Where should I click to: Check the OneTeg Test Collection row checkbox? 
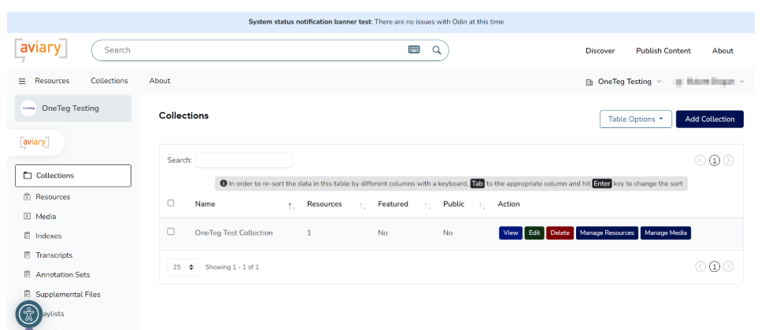click(171, 232)
